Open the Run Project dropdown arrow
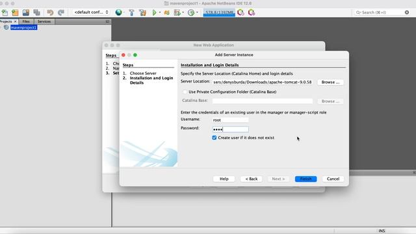The image size is (416, 234). [160, 12]
